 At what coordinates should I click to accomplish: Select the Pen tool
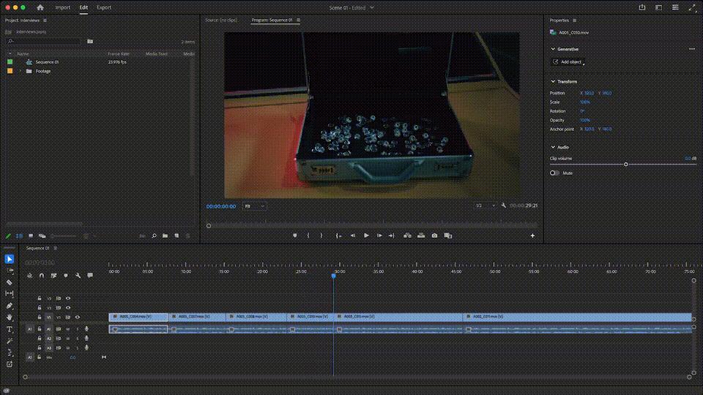pyautogui.click(x=9, y=306)
